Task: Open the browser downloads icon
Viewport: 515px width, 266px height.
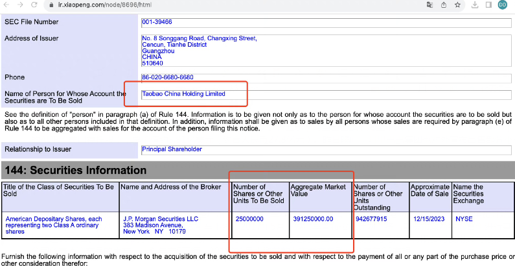Action: click(475, 5)
